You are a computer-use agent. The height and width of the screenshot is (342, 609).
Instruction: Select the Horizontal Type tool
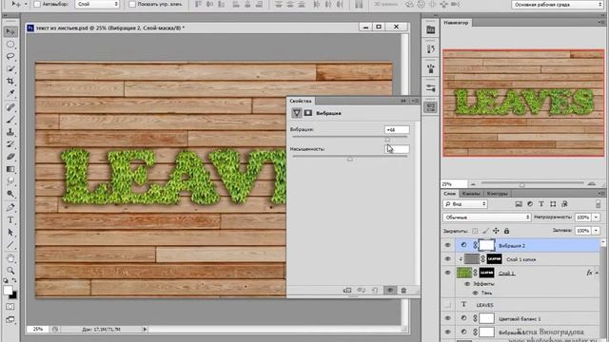point(10,219)
